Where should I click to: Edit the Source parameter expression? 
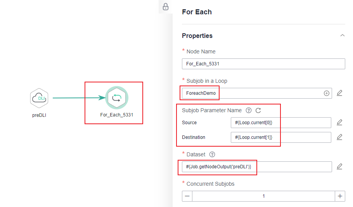[339, 123]
